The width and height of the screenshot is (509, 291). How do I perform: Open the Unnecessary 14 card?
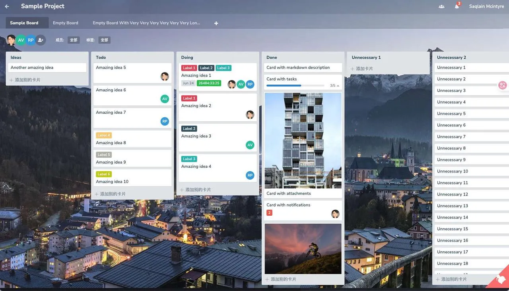click(472, 217)
